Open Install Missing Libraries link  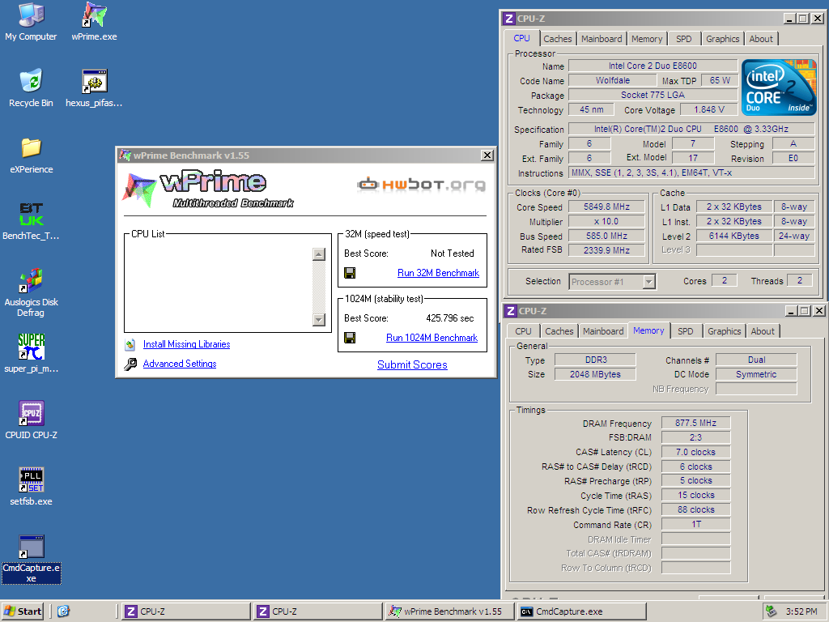click(x=187, y=344)
